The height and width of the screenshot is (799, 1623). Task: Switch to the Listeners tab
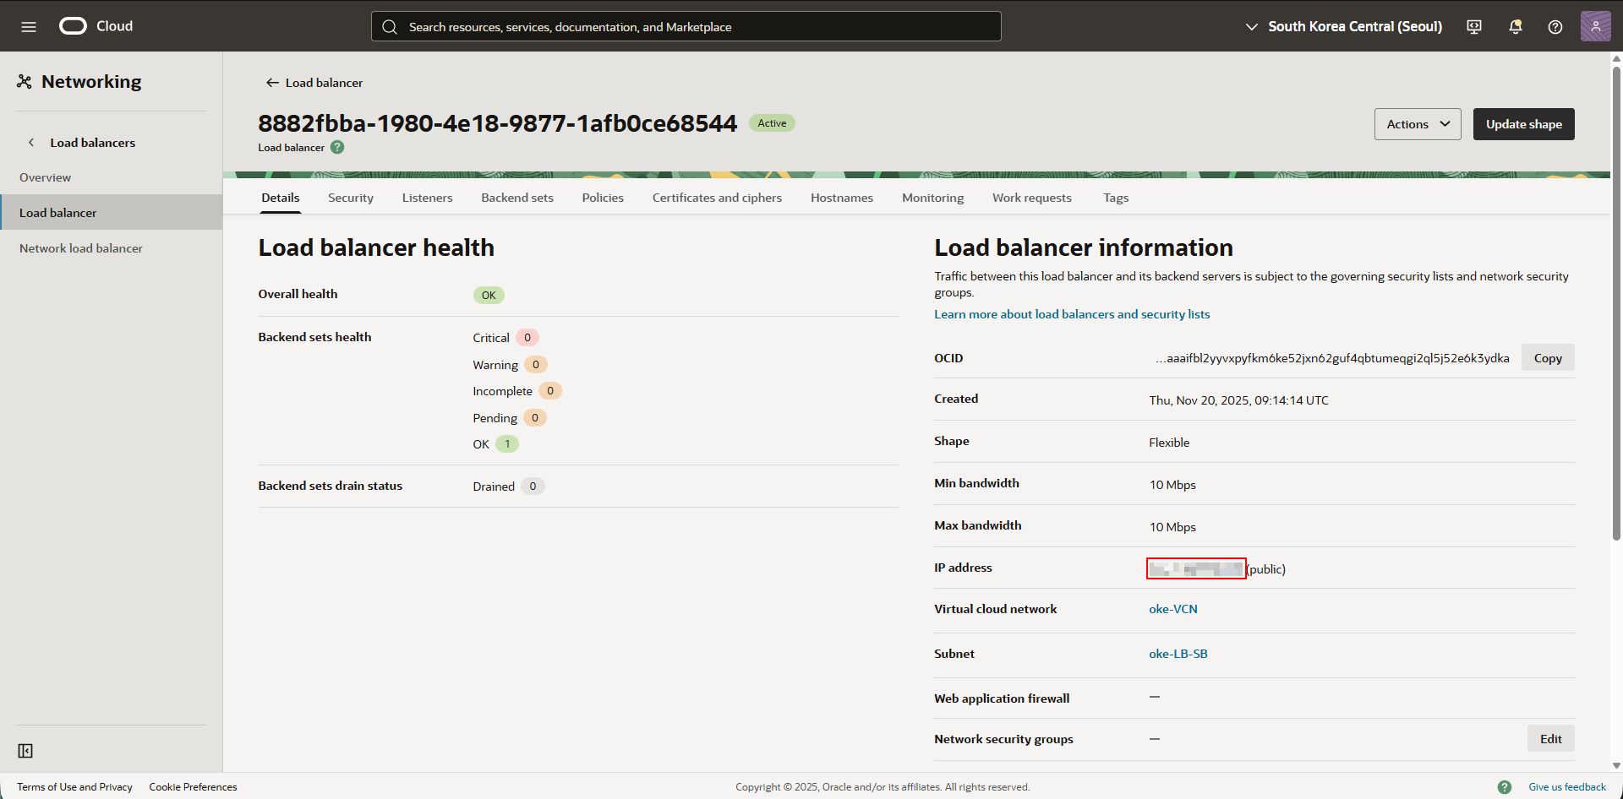(x=427, y=198)
